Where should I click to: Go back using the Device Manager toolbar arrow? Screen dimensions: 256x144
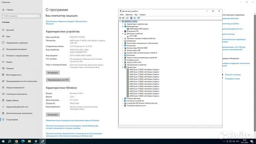pos(120,18)
